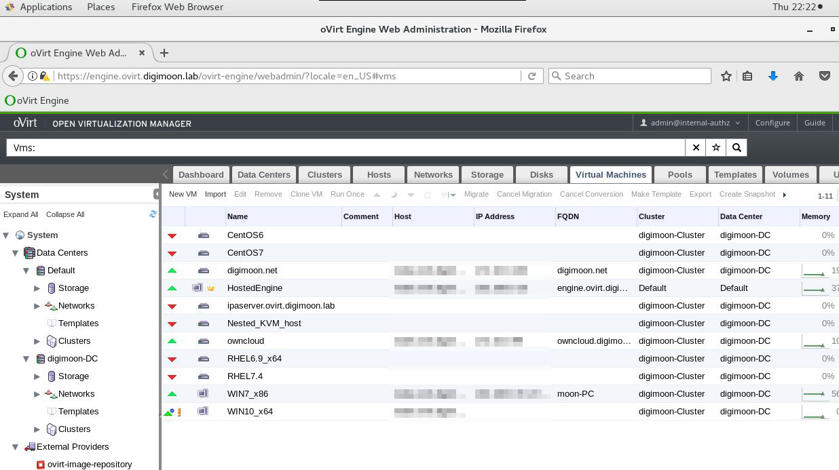Open the Configure link
The image size is (839, 470).
[x=772, y=123]
